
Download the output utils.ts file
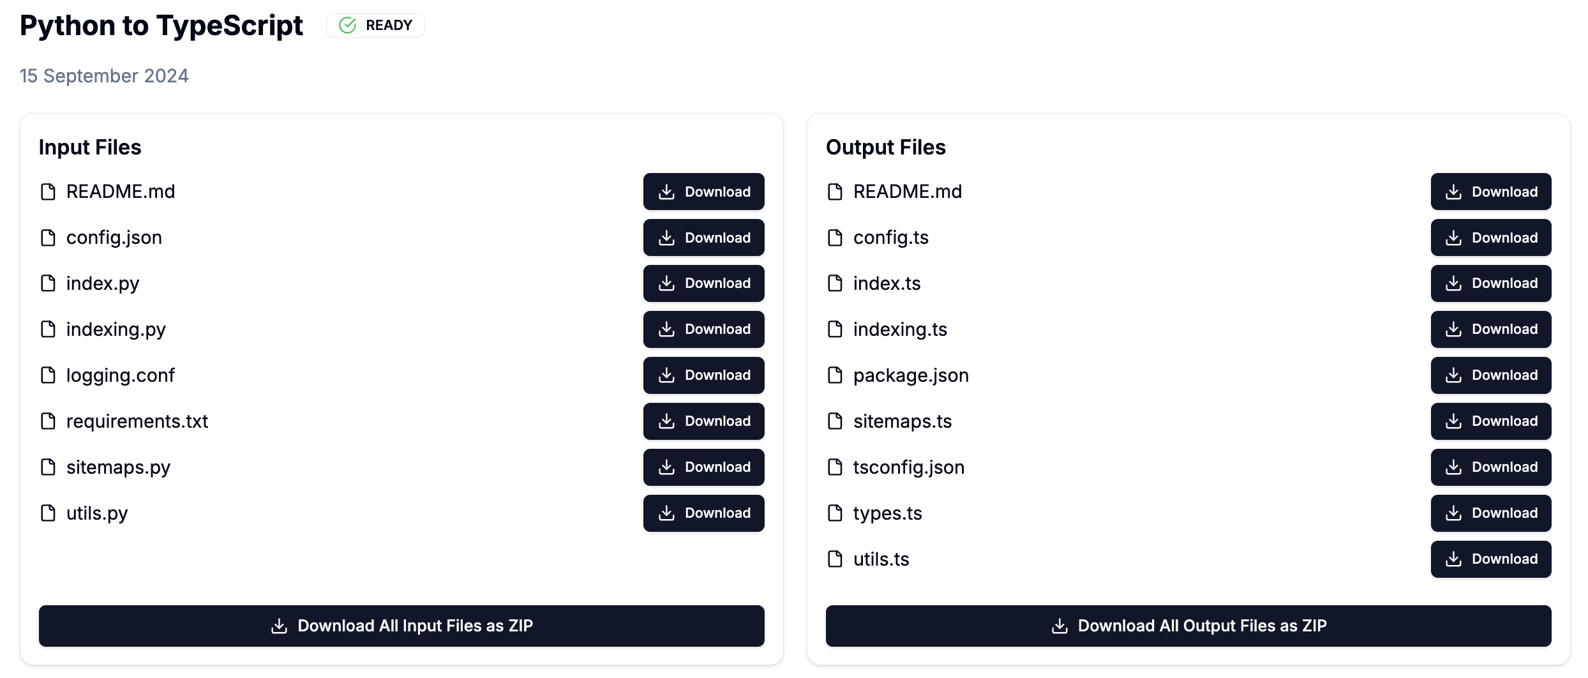tap(1491, 559)
